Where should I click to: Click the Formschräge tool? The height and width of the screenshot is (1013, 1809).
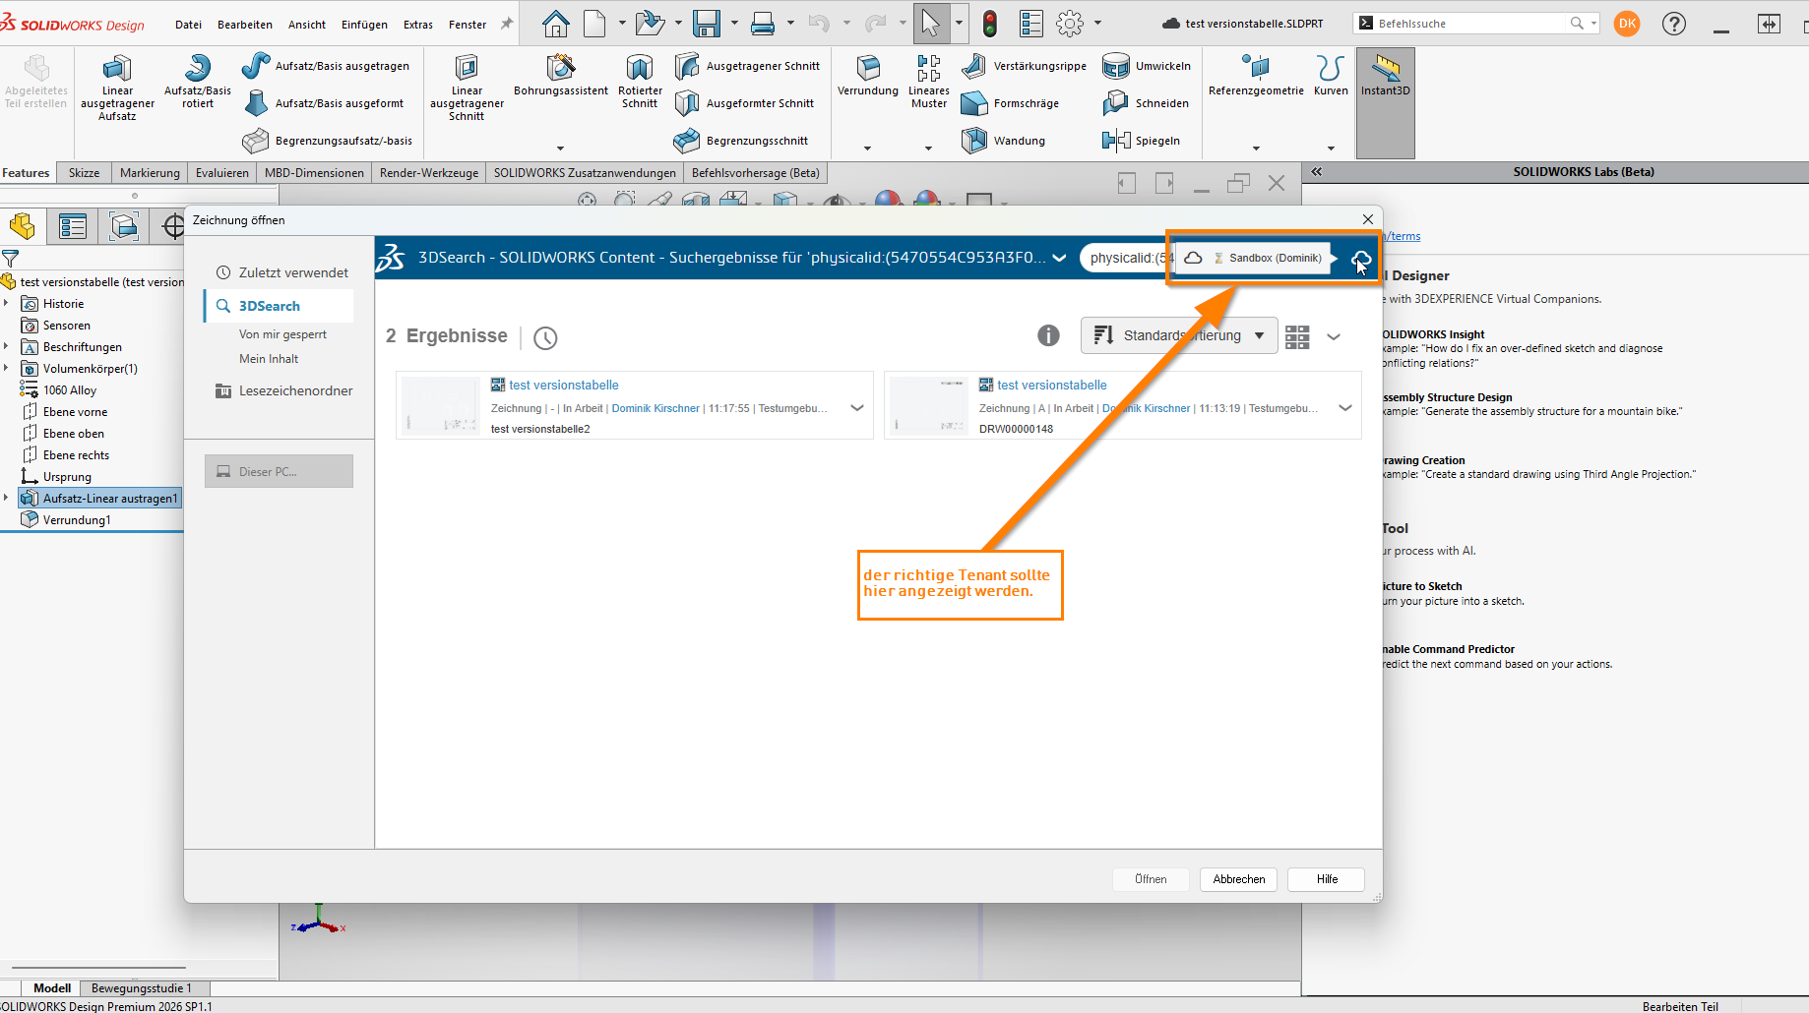point(1011,103)
